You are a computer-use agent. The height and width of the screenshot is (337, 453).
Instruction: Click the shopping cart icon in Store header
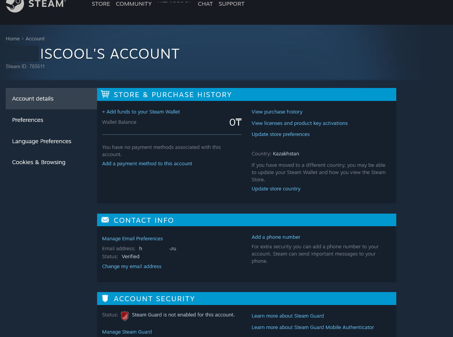click(105, 94)
